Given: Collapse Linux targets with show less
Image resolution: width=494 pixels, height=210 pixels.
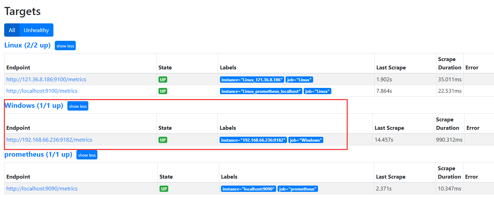Looking at the screenshot, I should pos(65,46).
